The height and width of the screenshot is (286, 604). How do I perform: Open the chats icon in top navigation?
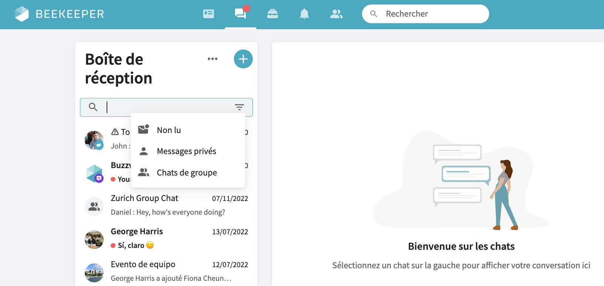click(x=240, y=14)
